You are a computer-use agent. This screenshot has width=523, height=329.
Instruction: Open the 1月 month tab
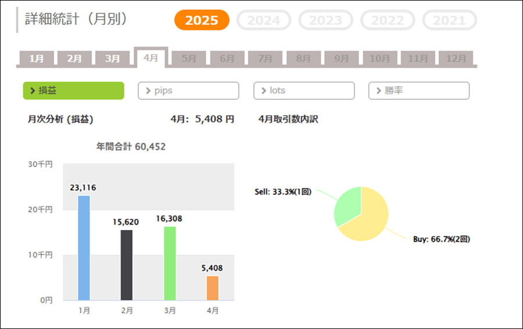coord(37,58)
